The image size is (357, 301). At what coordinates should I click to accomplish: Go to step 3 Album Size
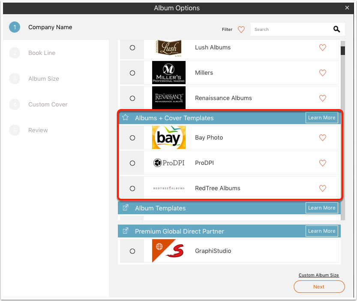(x=34, y=79)
